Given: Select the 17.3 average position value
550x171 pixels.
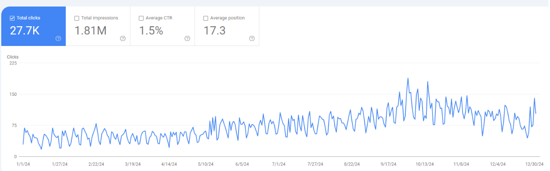Looking at the screenshot, I should tap(214, 31).
